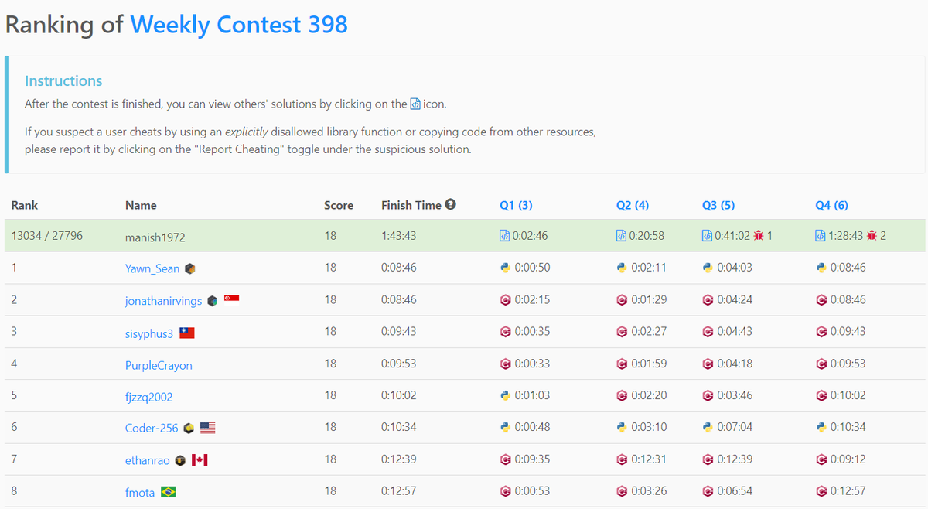Click the US flag beside Coder-256
This screenshot has height=509, width=928.
click(x=208, y=428)
